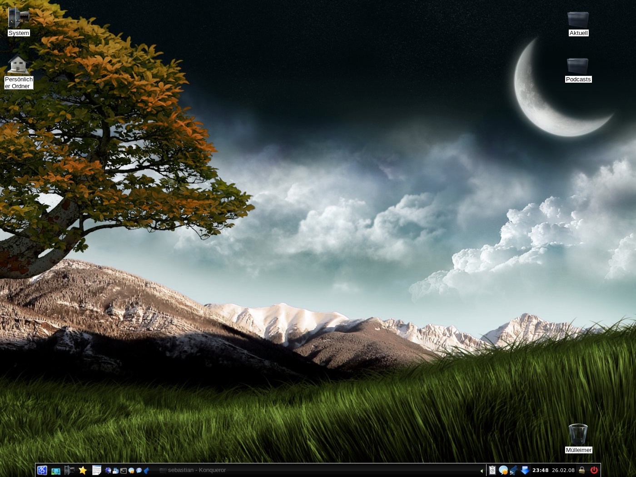
Task: Click the 26.02.08 date display
Action: click(x=563, y=470)
